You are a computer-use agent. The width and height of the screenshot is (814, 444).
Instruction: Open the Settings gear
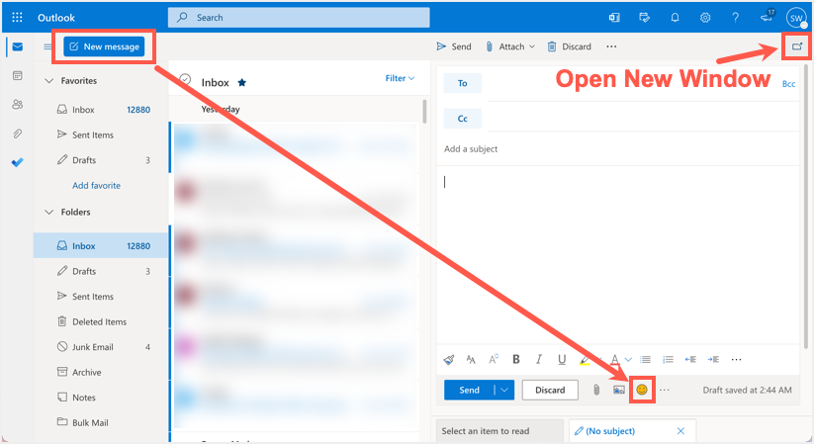click(x=705, y=17)
